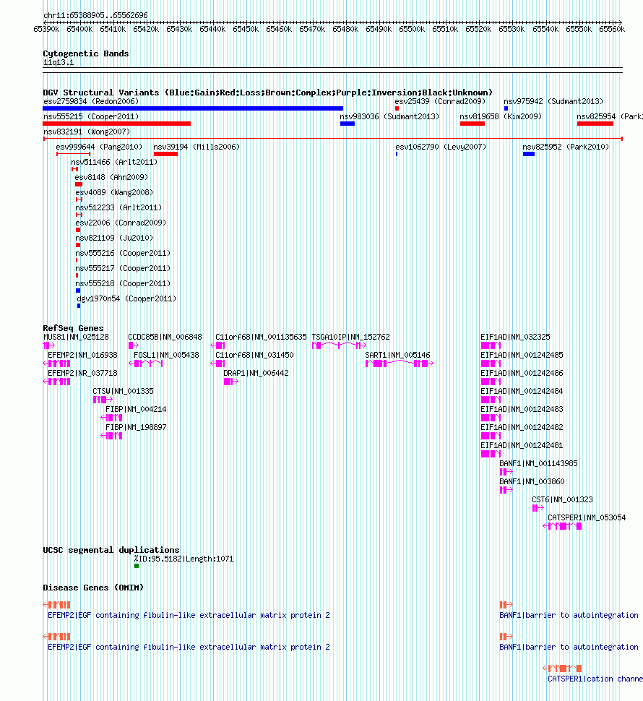Click the OMIM CATSPER1 orange gene glyph

tap(562, 668)
